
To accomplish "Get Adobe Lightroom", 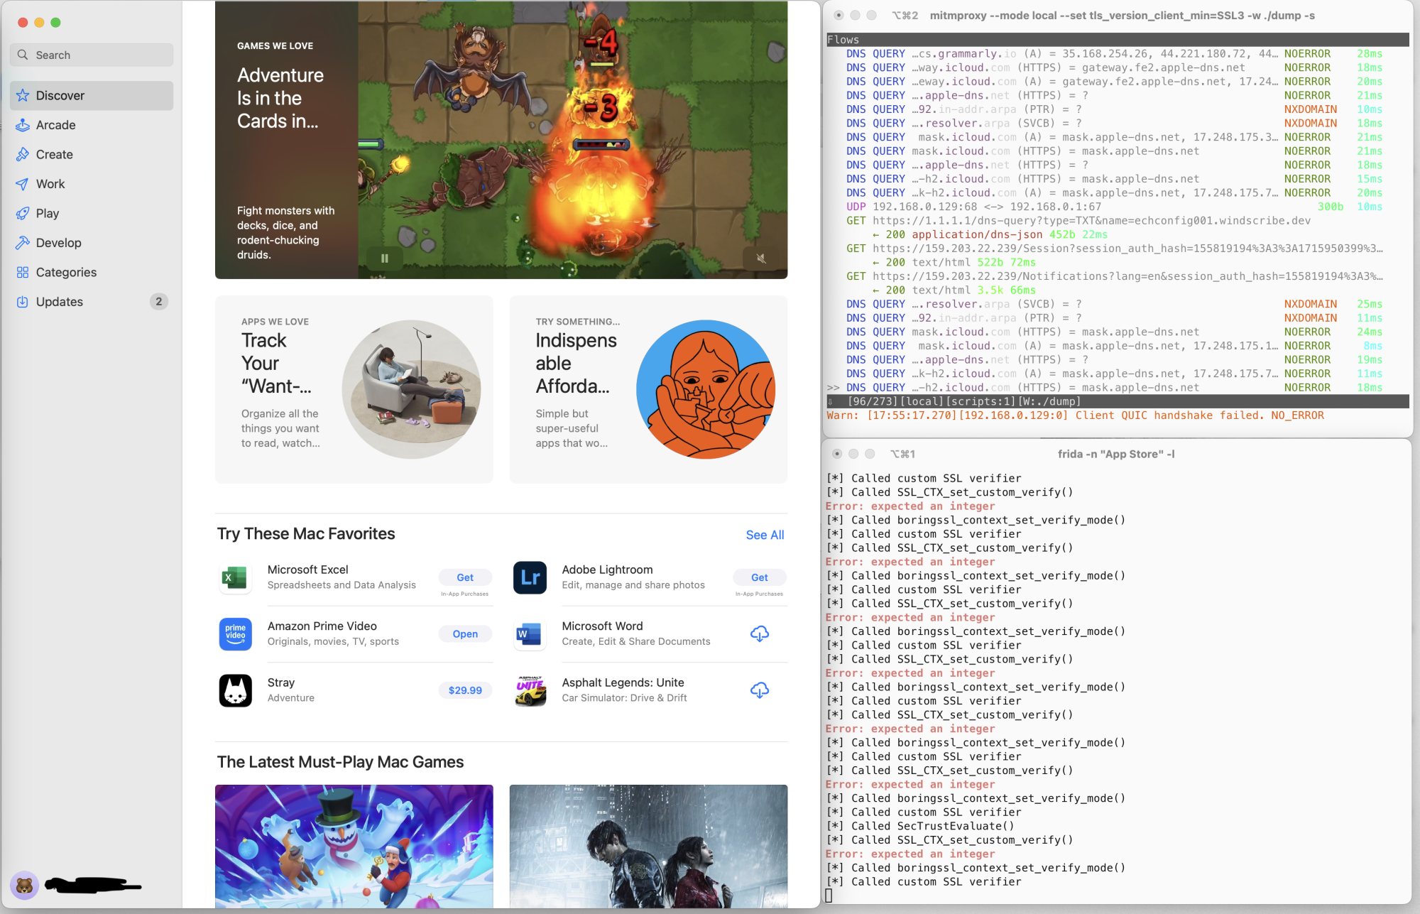I will (760, 577).
